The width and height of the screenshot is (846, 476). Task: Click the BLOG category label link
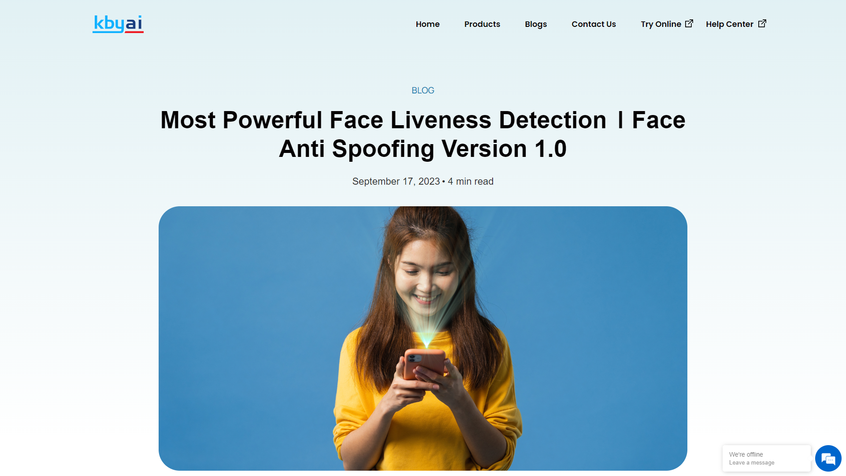(x=423, y=90)
